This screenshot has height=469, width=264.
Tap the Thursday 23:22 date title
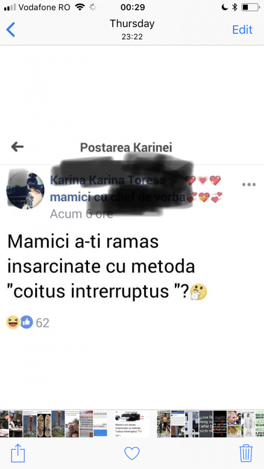pyautogui.click(x=132, y=30)
